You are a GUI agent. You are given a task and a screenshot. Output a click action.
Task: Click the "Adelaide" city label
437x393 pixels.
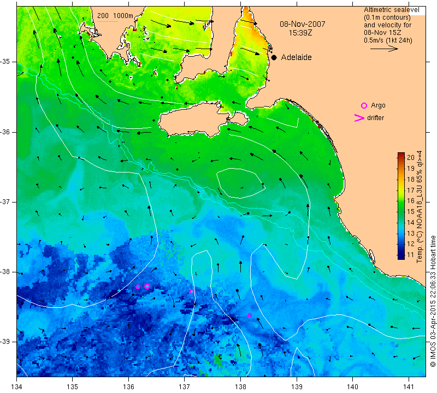296,57
